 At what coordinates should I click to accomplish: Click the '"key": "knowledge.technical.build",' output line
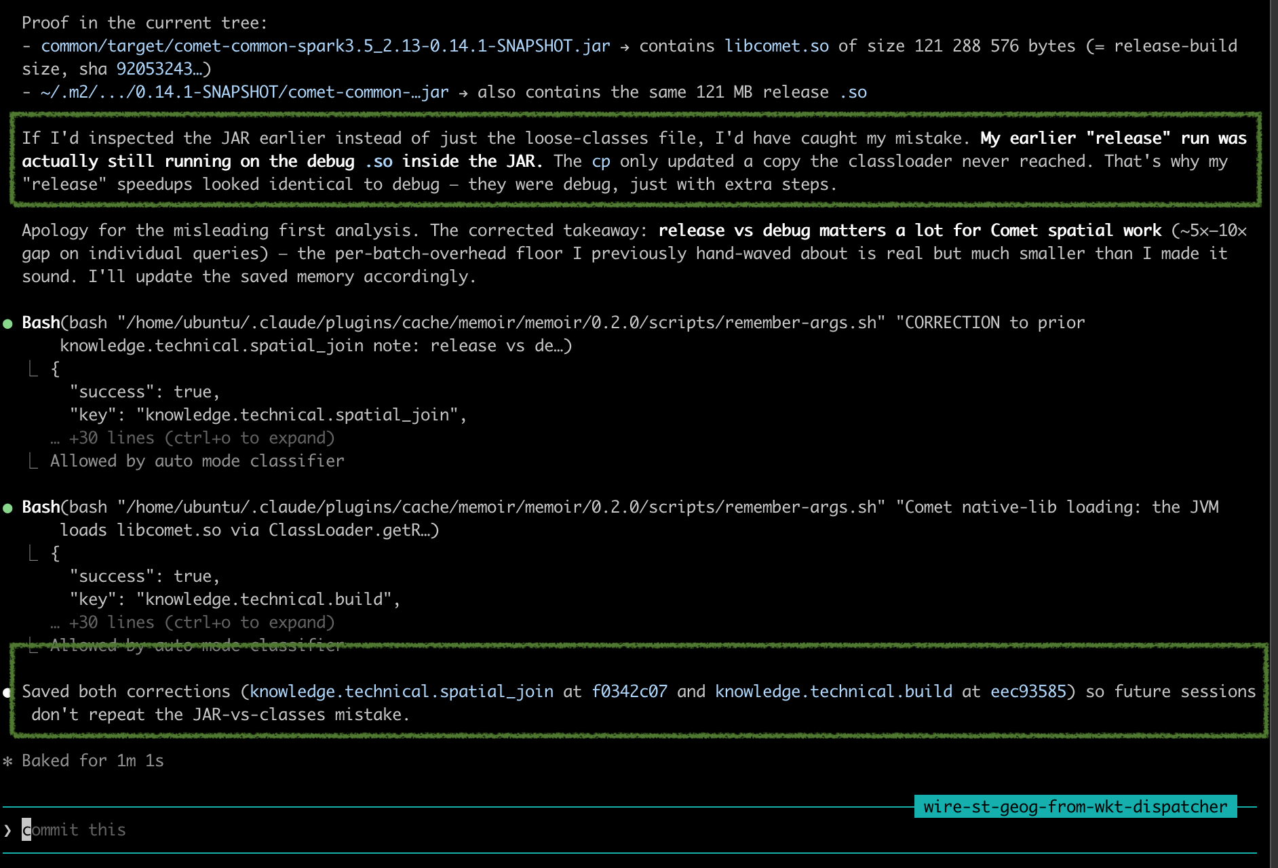pos(235,599)
